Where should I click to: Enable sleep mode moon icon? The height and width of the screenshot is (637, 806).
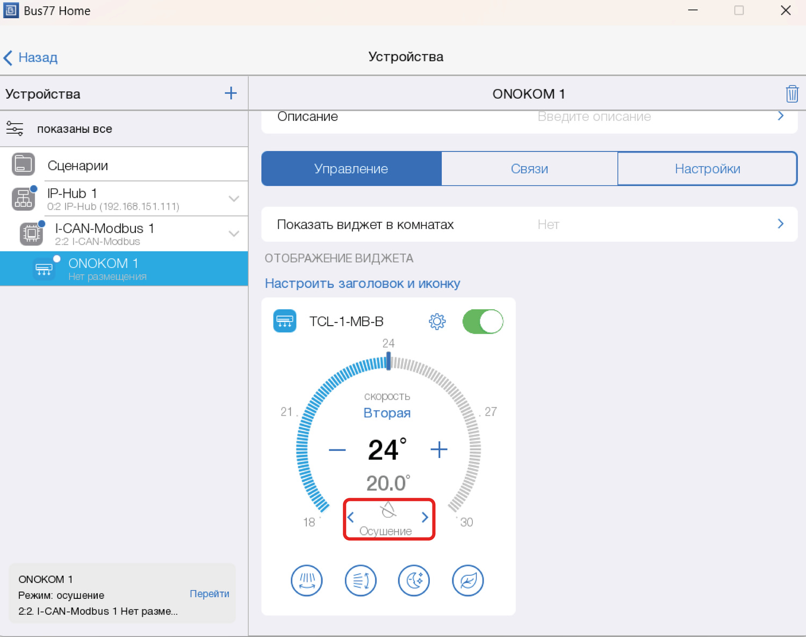(x=414, y=581)
